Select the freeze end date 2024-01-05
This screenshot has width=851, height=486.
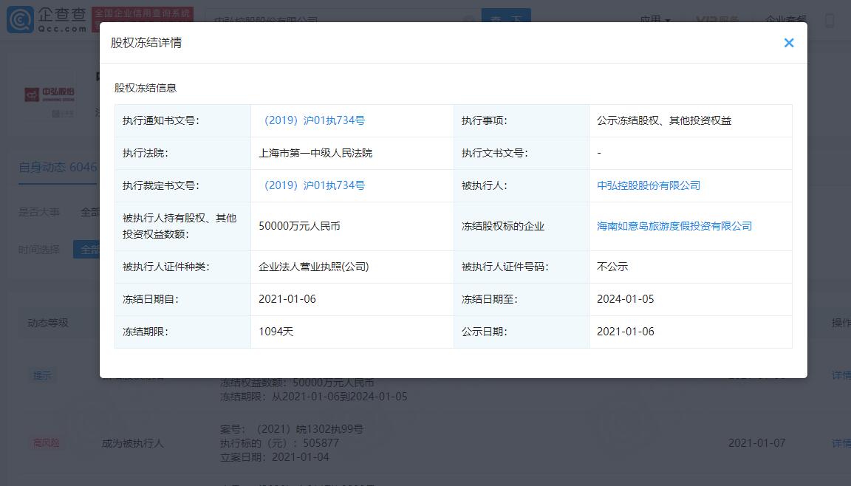625,299
